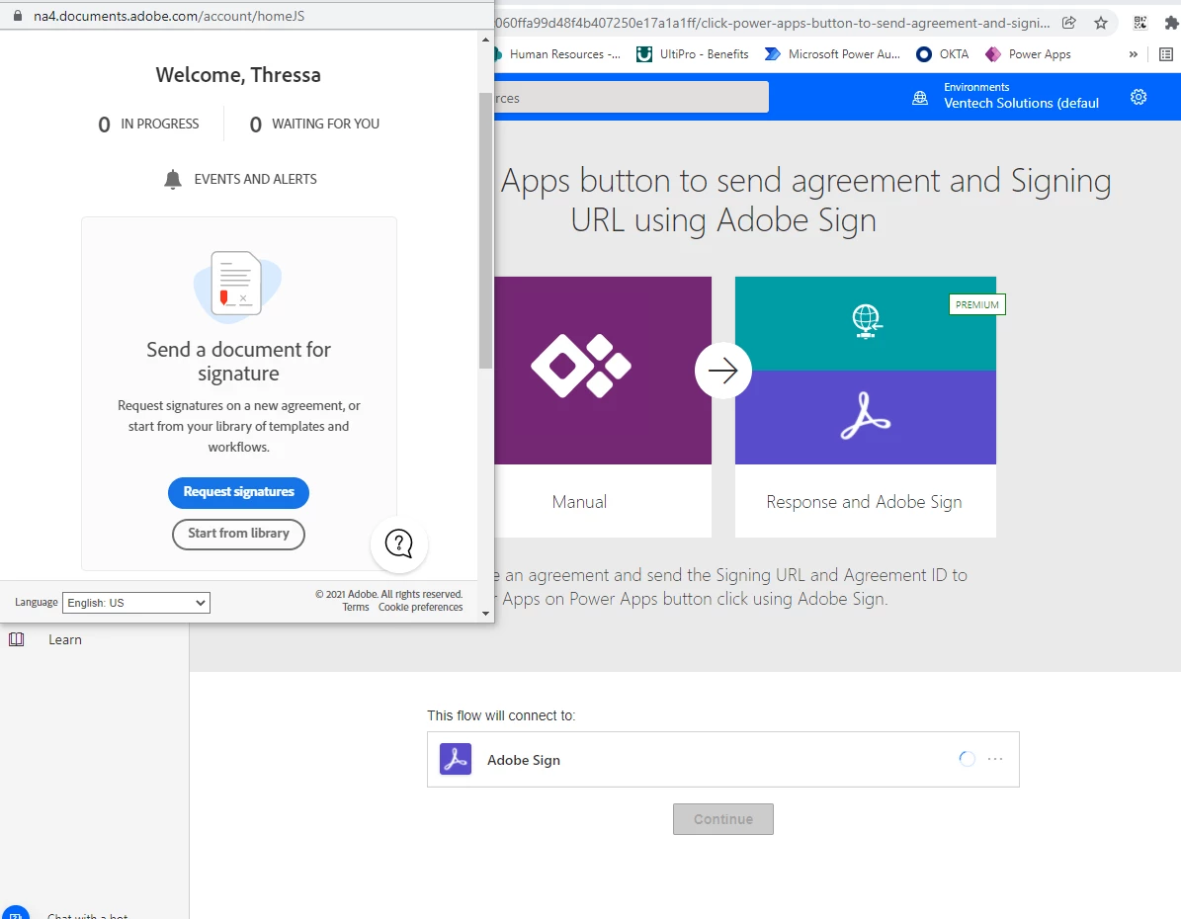
Task: Open the extensions puzzle icon
Action: (1171, 23)
